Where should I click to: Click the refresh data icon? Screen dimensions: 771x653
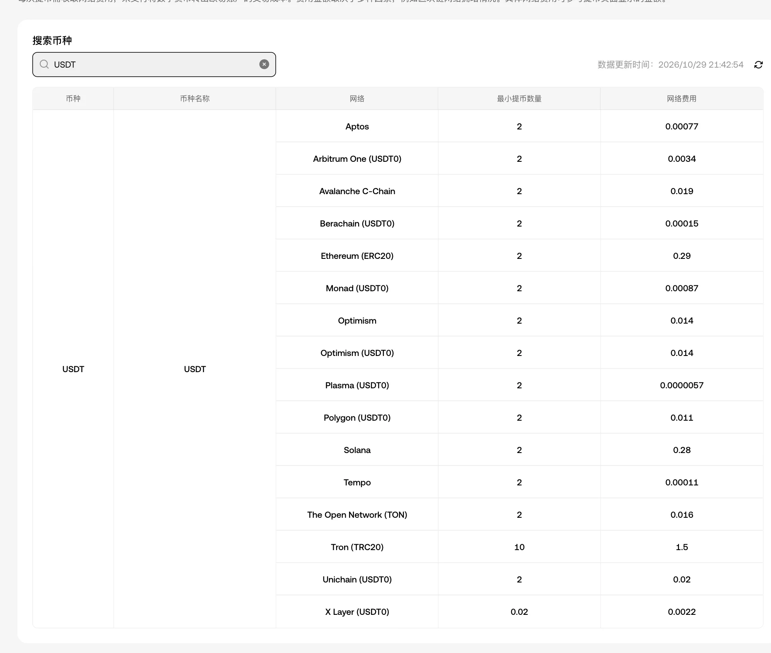pyautogui.click(x=758, y=65)
